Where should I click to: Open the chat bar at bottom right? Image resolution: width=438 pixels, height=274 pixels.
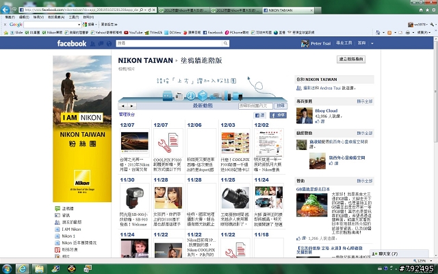tap(399, 254)
